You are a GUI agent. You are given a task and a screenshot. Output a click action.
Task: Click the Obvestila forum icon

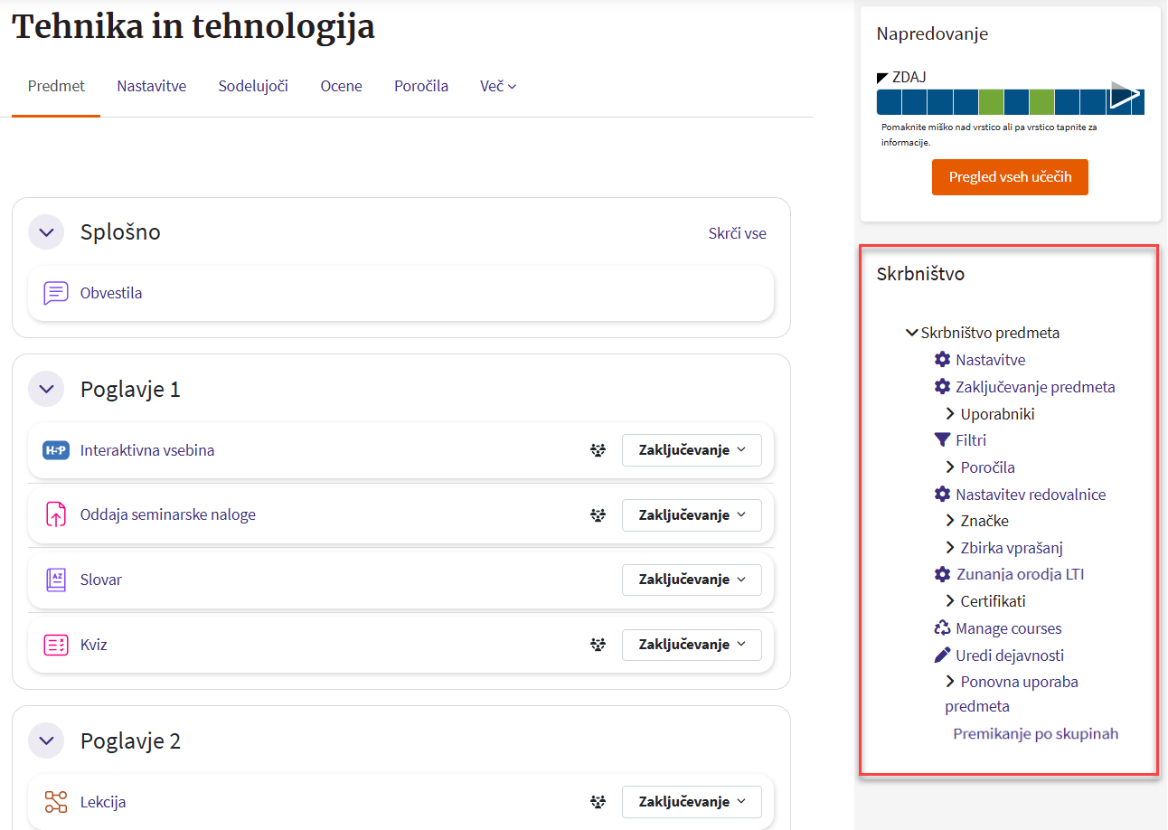[x=56, y=293]
